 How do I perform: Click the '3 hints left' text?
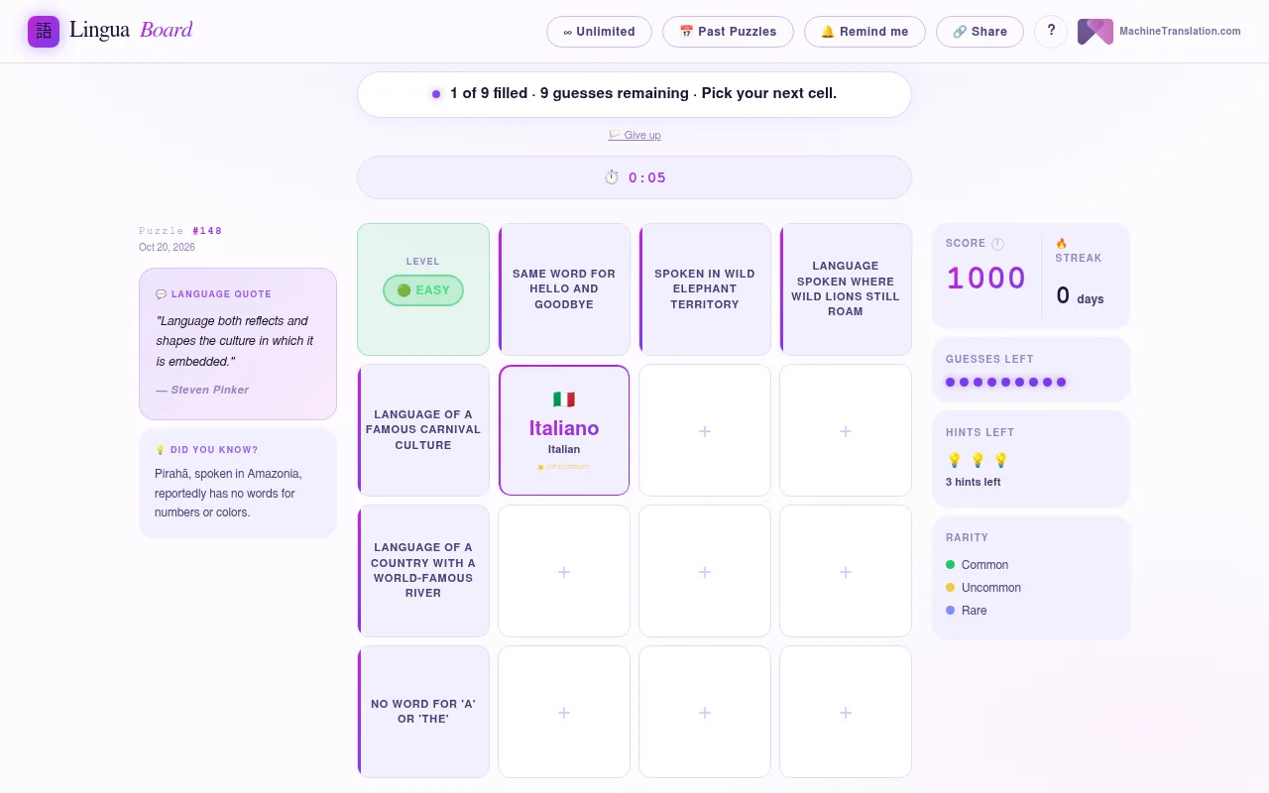973,483
